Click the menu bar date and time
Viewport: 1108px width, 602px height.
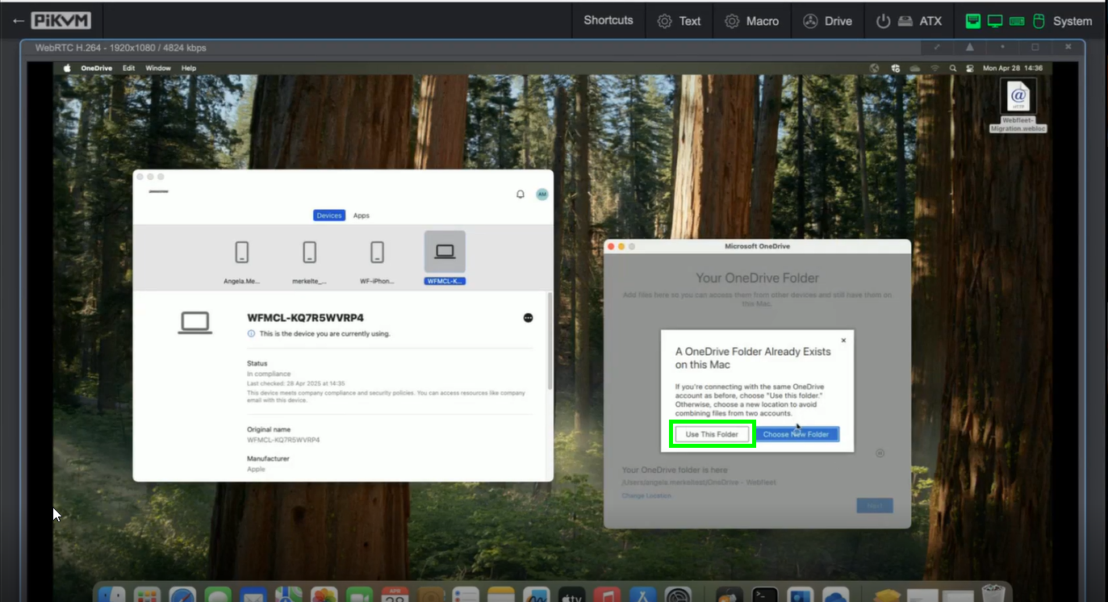click(x=1013, y=69)
